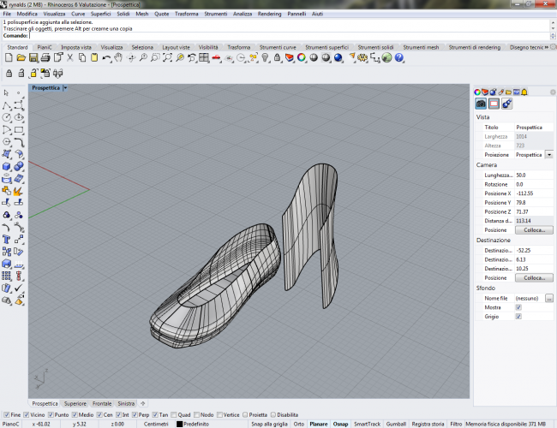Screen dimensions: 557x428
Task: Open the Prospettica viewport title dropdown arrow
Action: pyautogui.click(x=65, y=88)
